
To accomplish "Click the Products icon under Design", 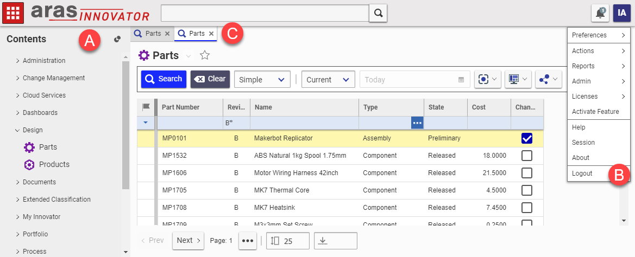I will click(x=29, y=164).
